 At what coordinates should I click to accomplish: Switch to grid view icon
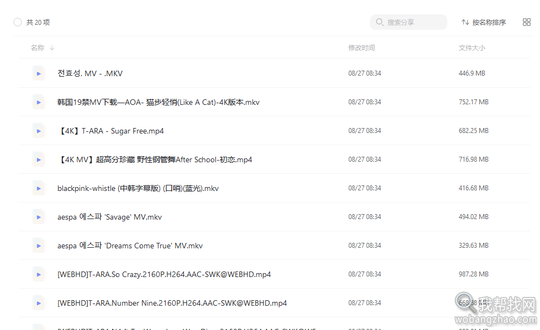[527, 23]
